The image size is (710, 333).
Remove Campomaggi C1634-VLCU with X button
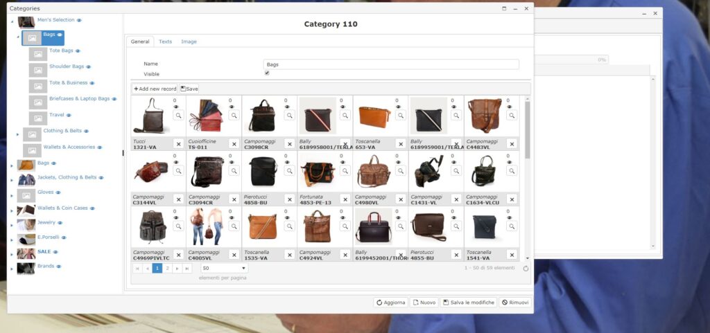512,199
